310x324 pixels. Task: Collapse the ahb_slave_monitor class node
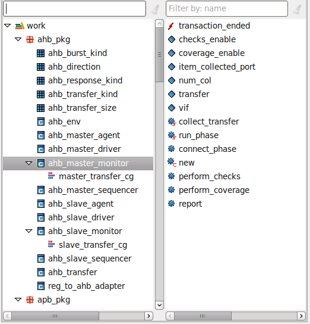29,231
